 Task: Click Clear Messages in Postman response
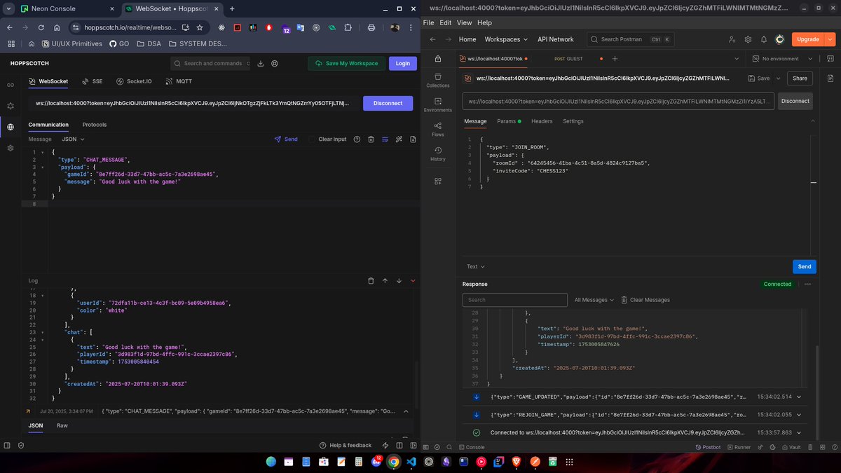[x=645, y=300]
